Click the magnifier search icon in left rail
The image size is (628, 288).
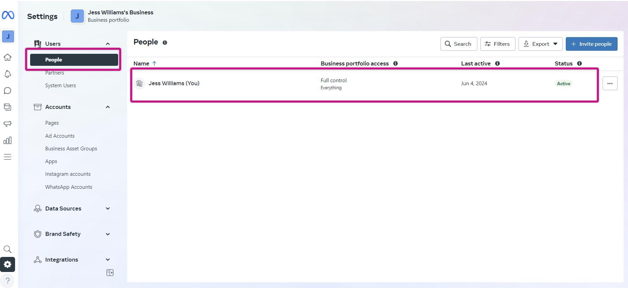[x=7, y=249]
